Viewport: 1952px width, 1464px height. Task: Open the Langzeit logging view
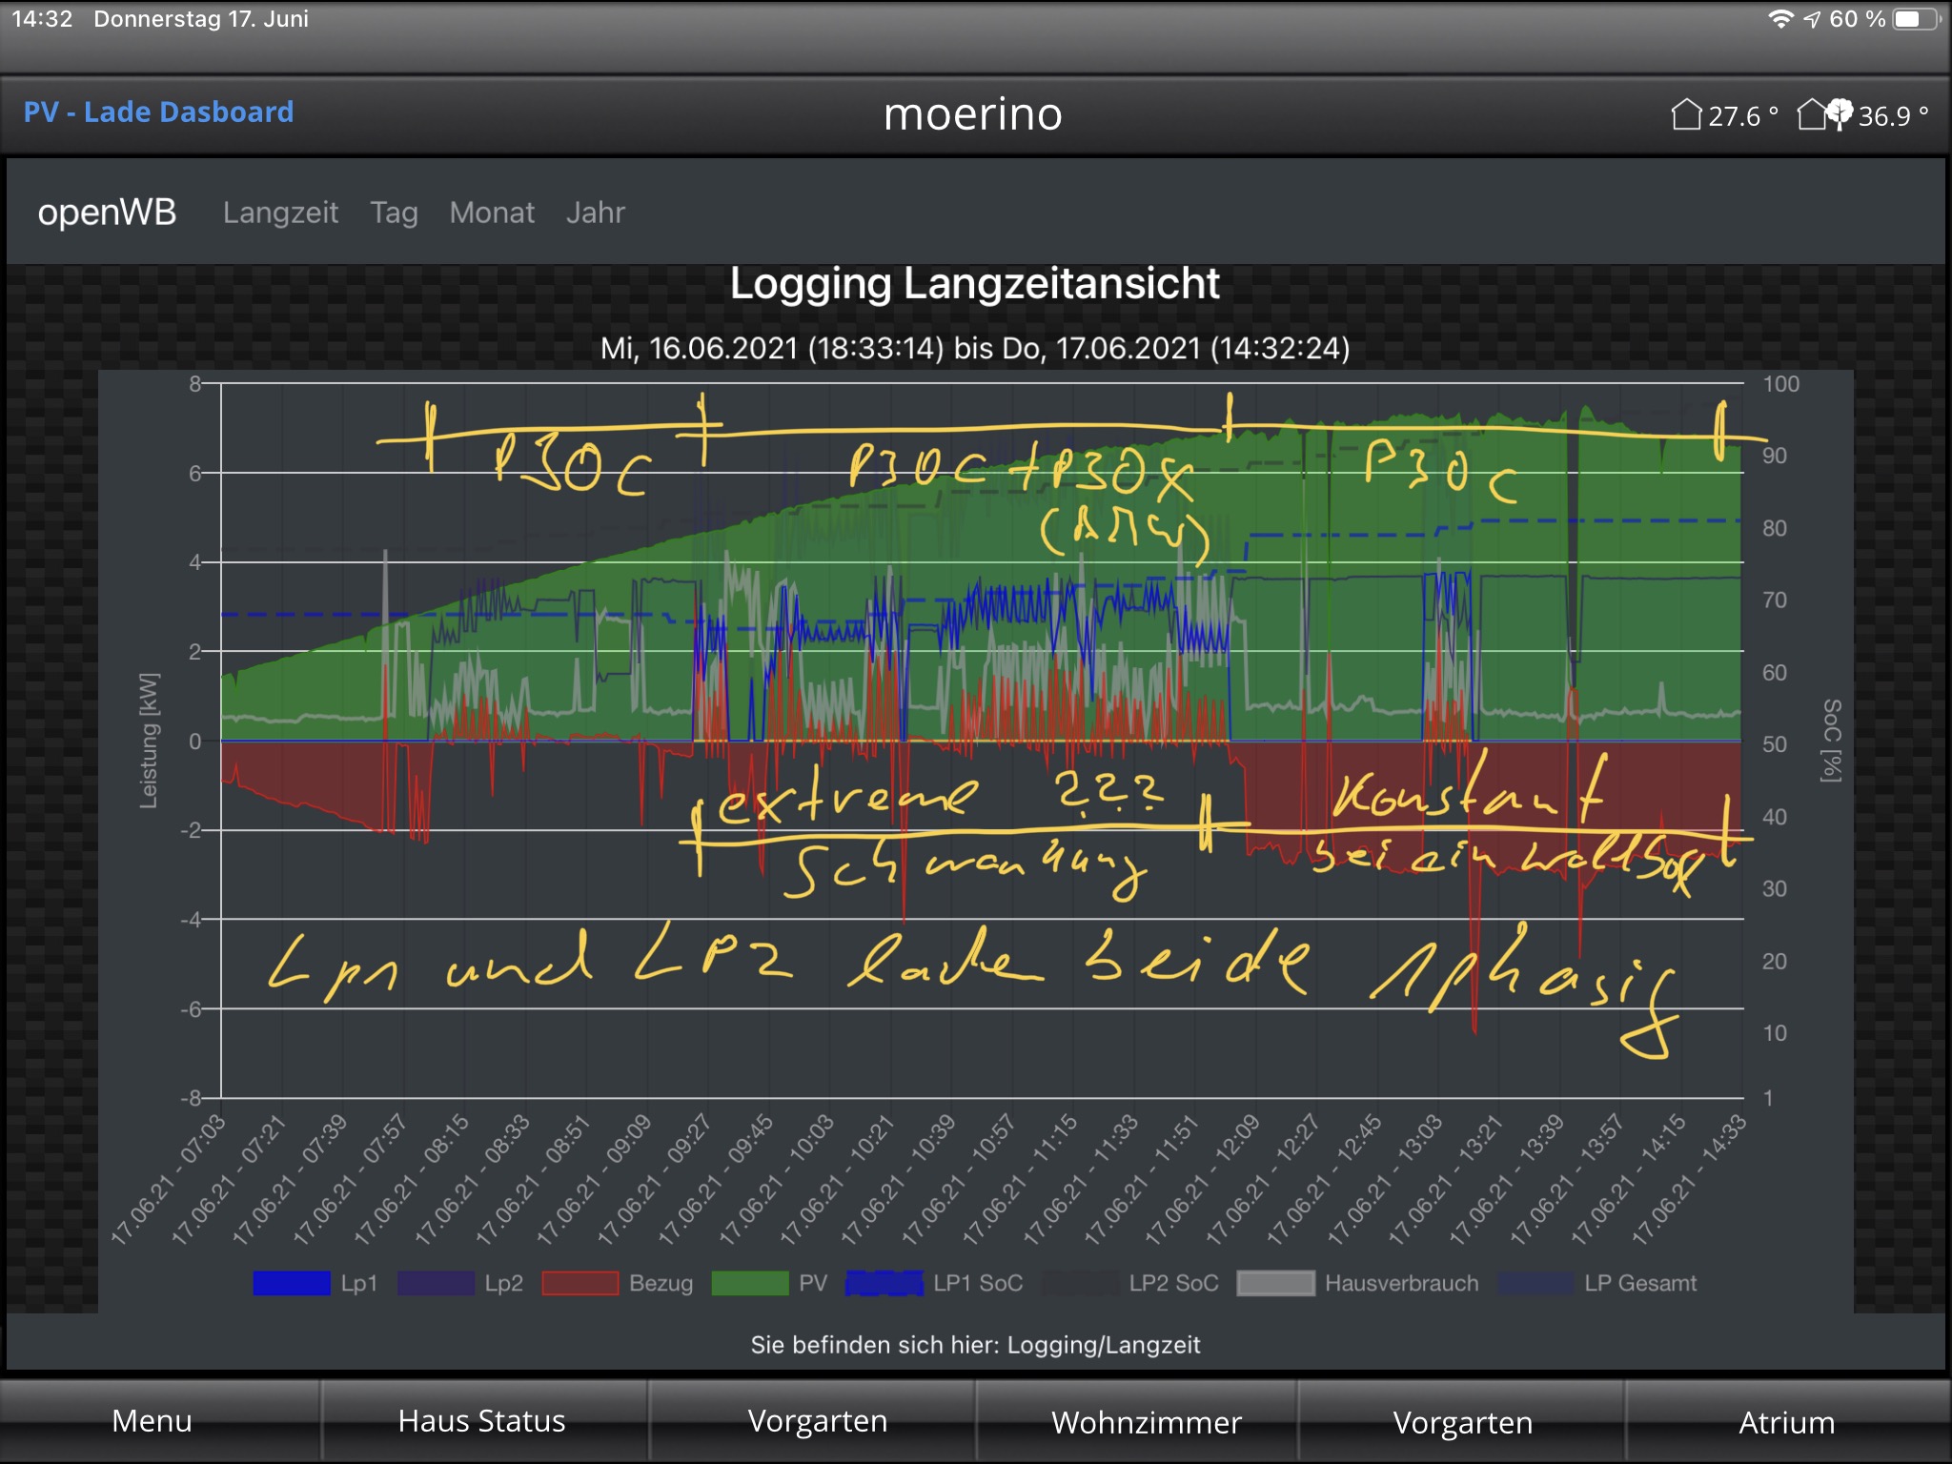(x=280, y=213)
